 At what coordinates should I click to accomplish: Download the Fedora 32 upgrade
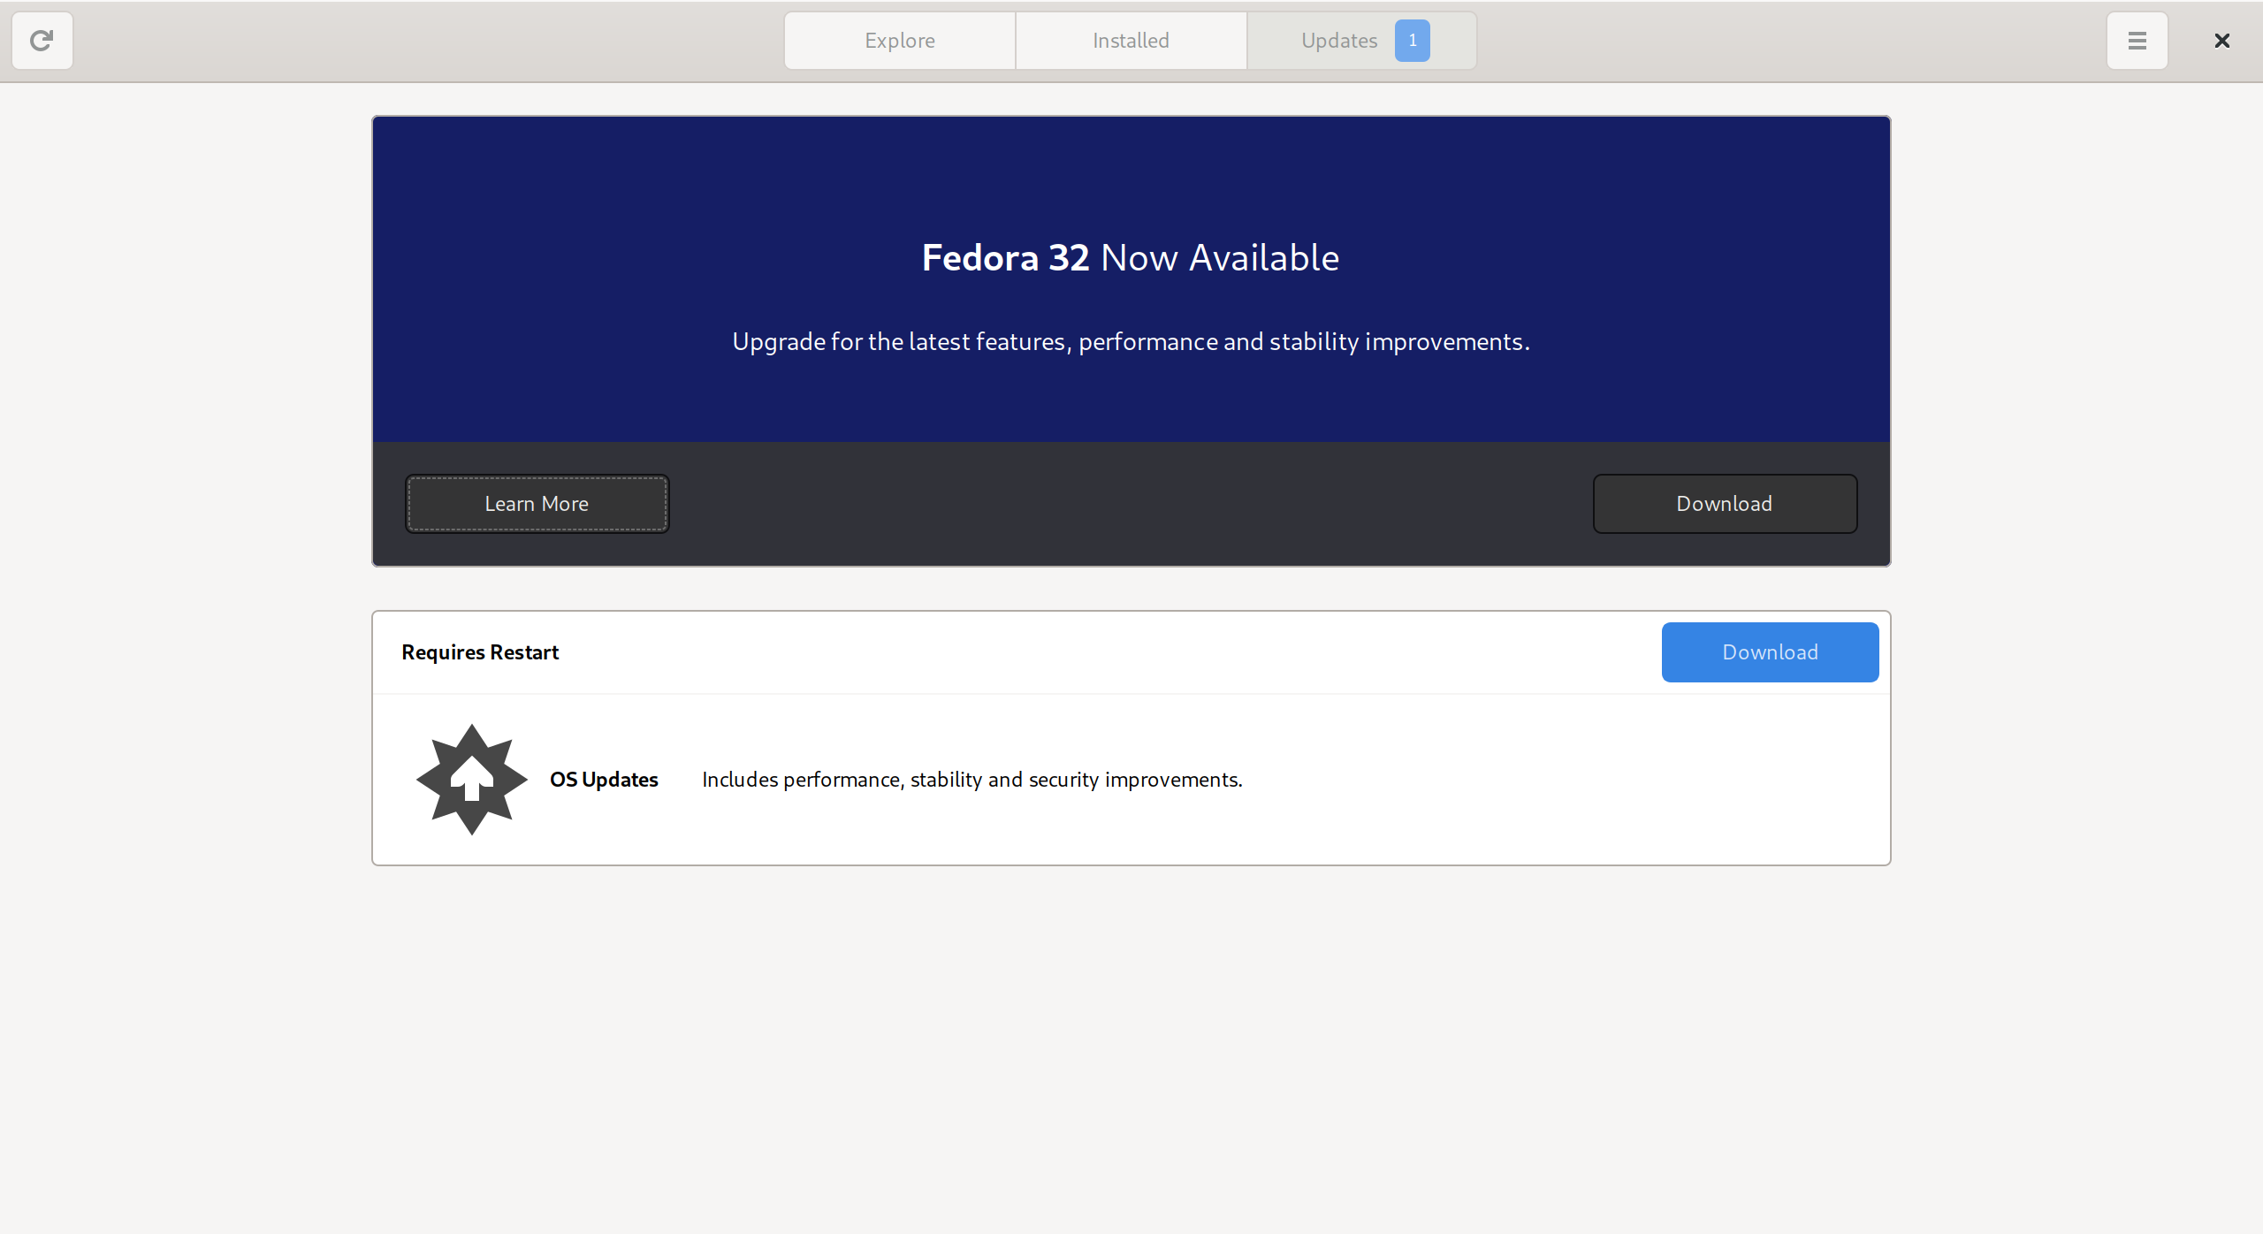[x=1725, y=504]
